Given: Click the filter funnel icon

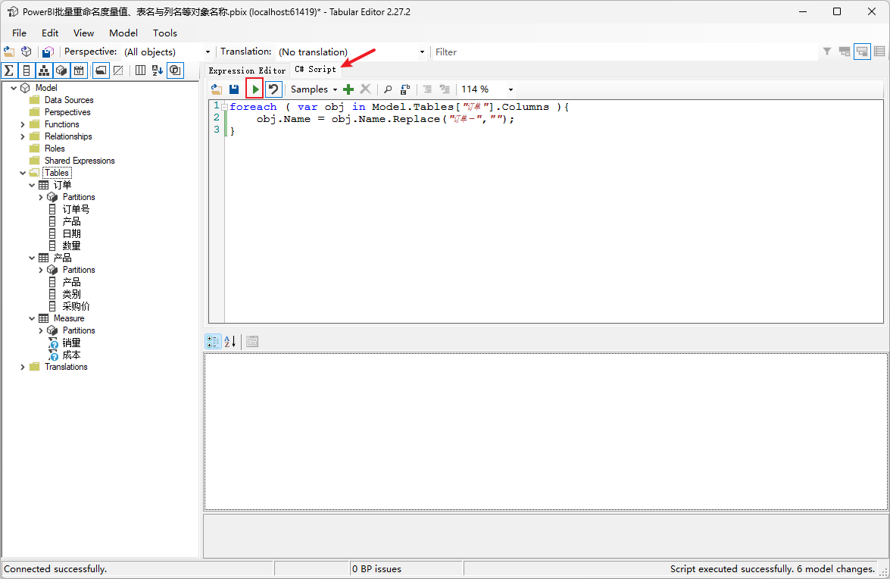Looking at the screenshot, I should pos(827,52).
